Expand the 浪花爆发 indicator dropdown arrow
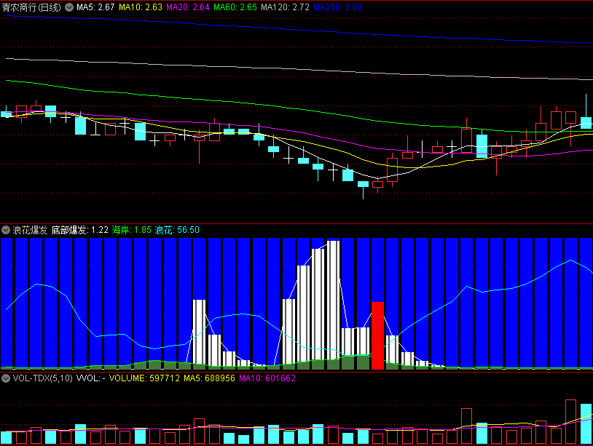This screenshot has width=593, height=446. click(6, 230)
